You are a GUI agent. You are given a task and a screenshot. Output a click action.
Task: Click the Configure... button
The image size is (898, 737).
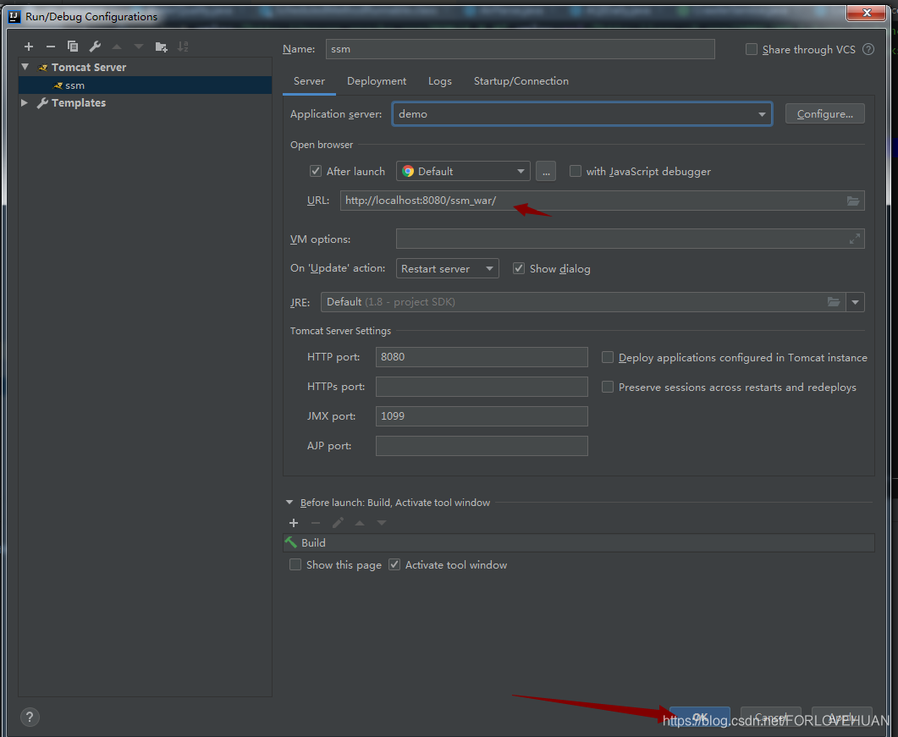824,114
